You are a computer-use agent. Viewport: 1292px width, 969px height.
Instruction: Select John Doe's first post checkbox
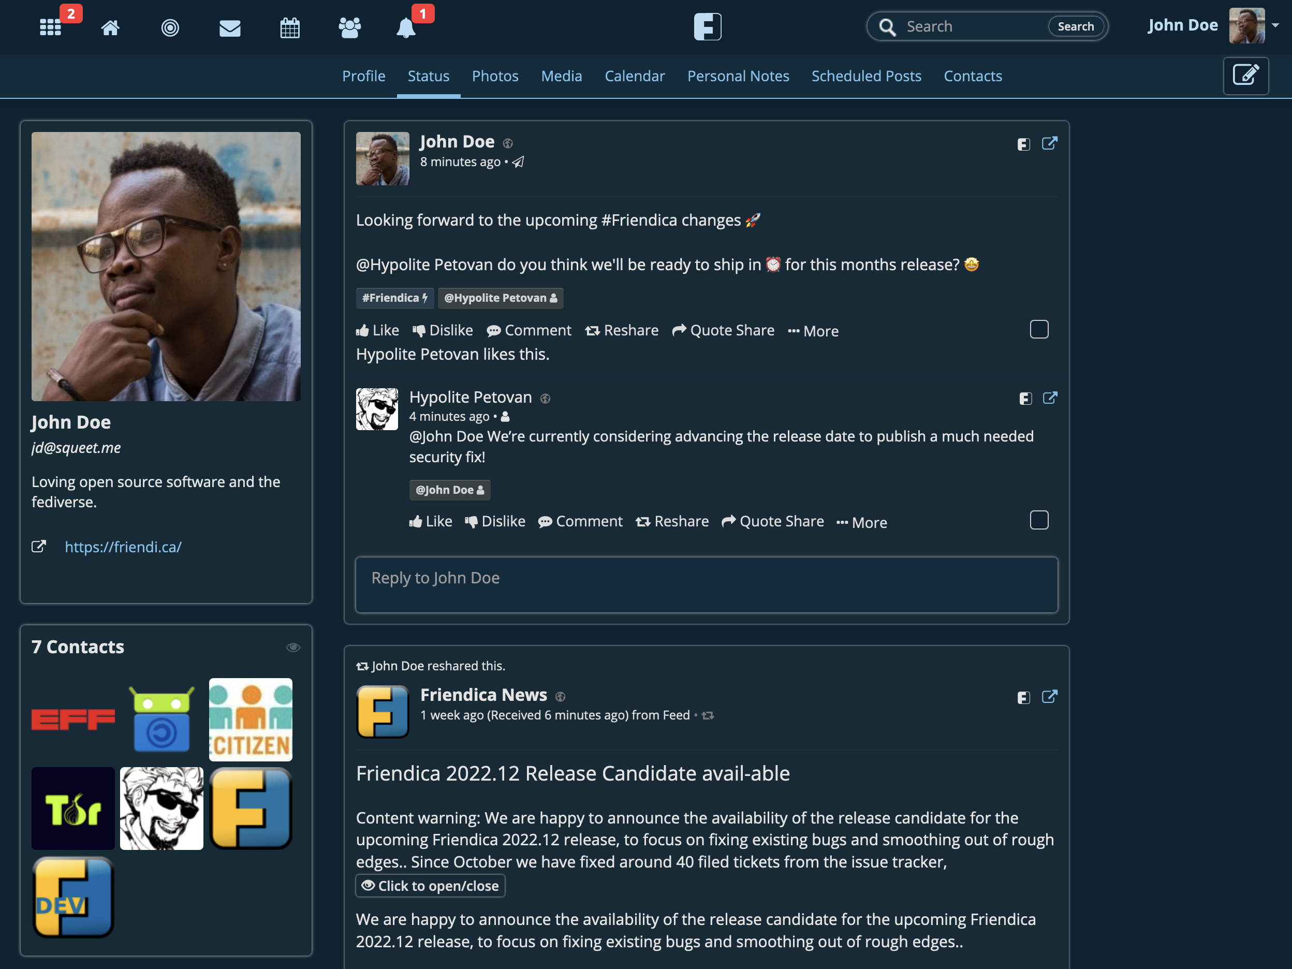coord(1038,329)
